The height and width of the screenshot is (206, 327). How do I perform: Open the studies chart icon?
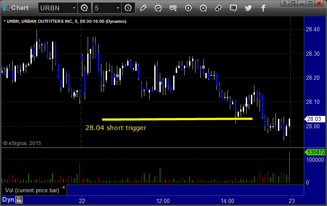click(158, 8)
